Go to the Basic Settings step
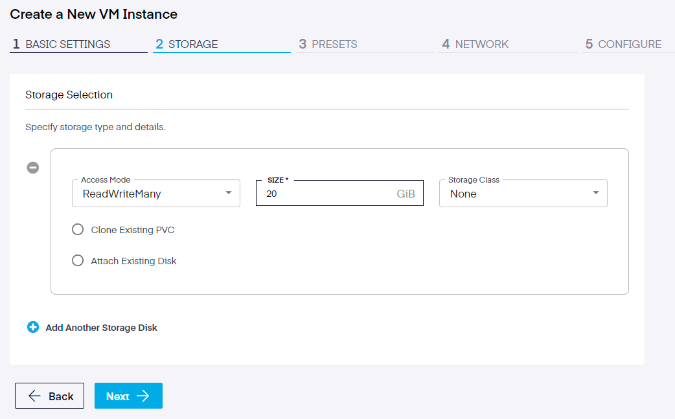Image resolution: width=675 pixels, height=419 pixels. click(x=67, y=44)
